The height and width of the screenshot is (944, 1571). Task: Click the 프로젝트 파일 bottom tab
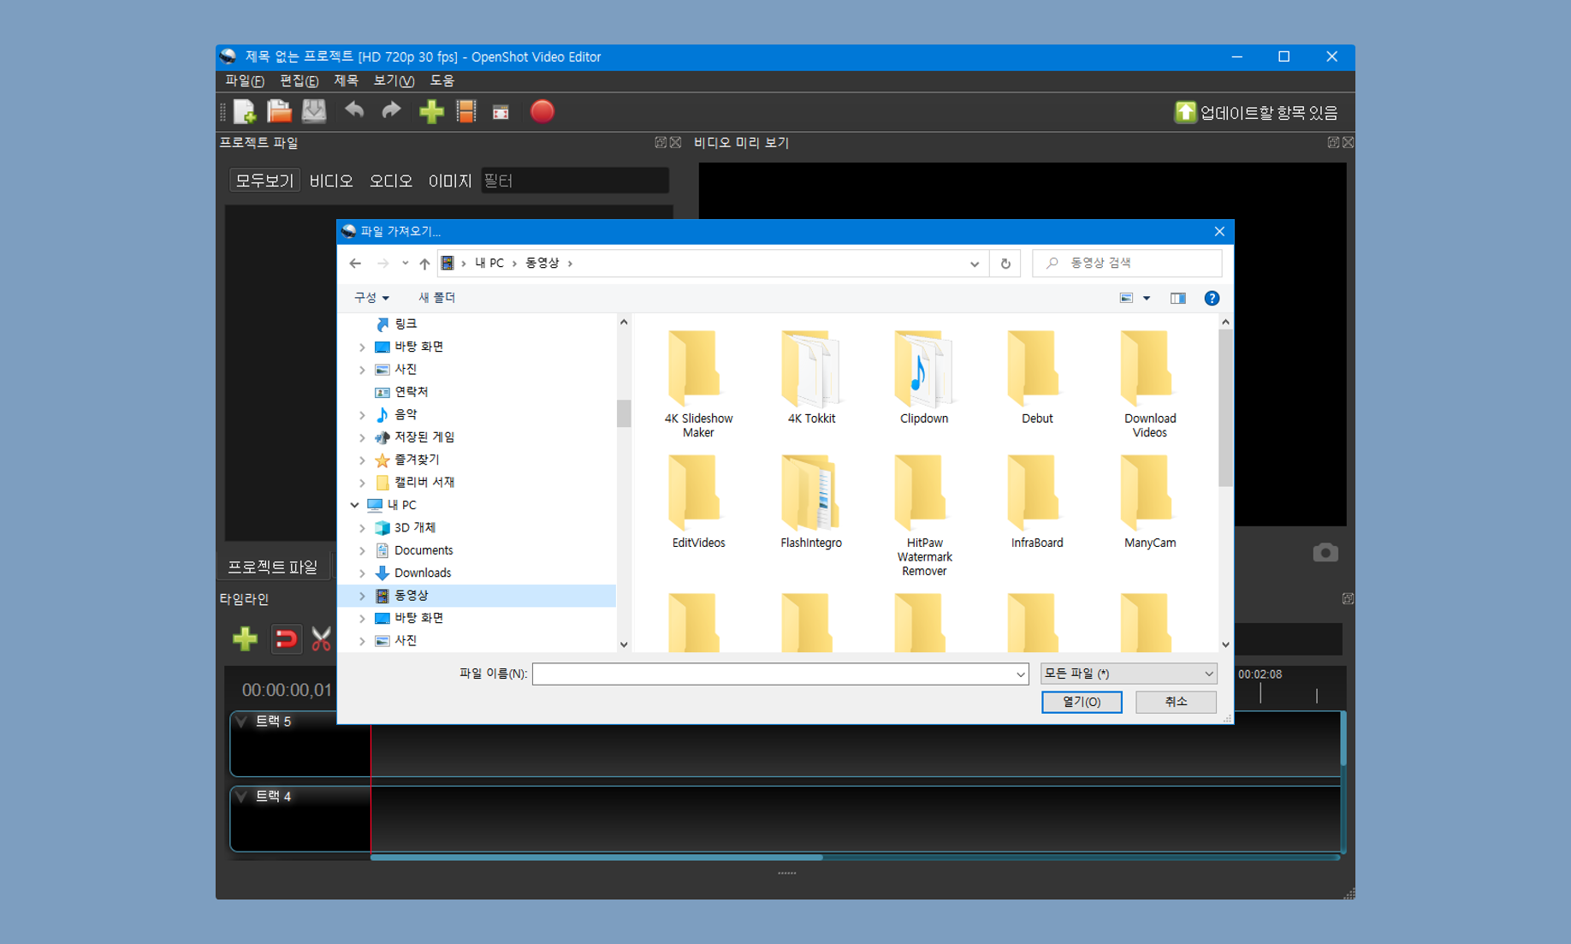pos(273,567)
